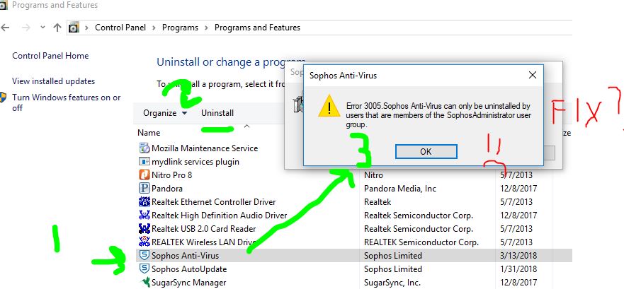Select Realtek High Definition Audio Driver name
This screenshot has width=624, height=289.
coord(220,216)
